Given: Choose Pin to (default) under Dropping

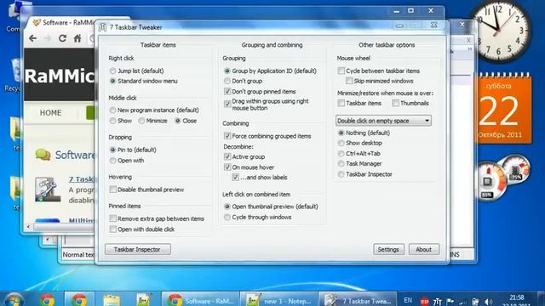Looking at the screenshot, I should coord(112,150).
